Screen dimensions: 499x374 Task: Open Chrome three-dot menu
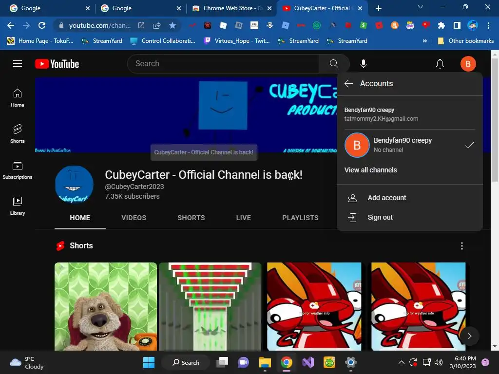pos(488,25)
